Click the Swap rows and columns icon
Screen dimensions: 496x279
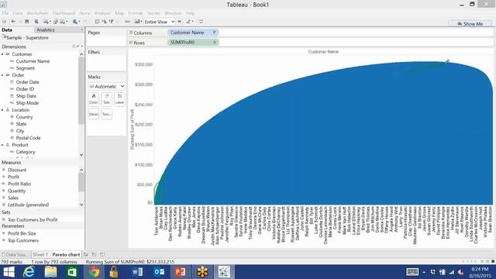tap(97, 22)
